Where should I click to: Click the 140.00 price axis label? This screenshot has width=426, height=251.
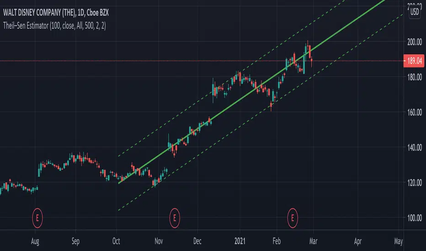[415, 147]
